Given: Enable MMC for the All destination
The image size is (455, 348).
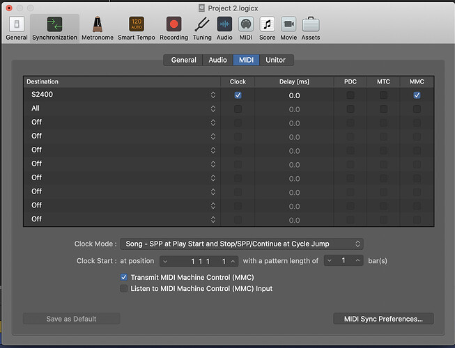Looking at the screenshot, I should coord(417,109).
